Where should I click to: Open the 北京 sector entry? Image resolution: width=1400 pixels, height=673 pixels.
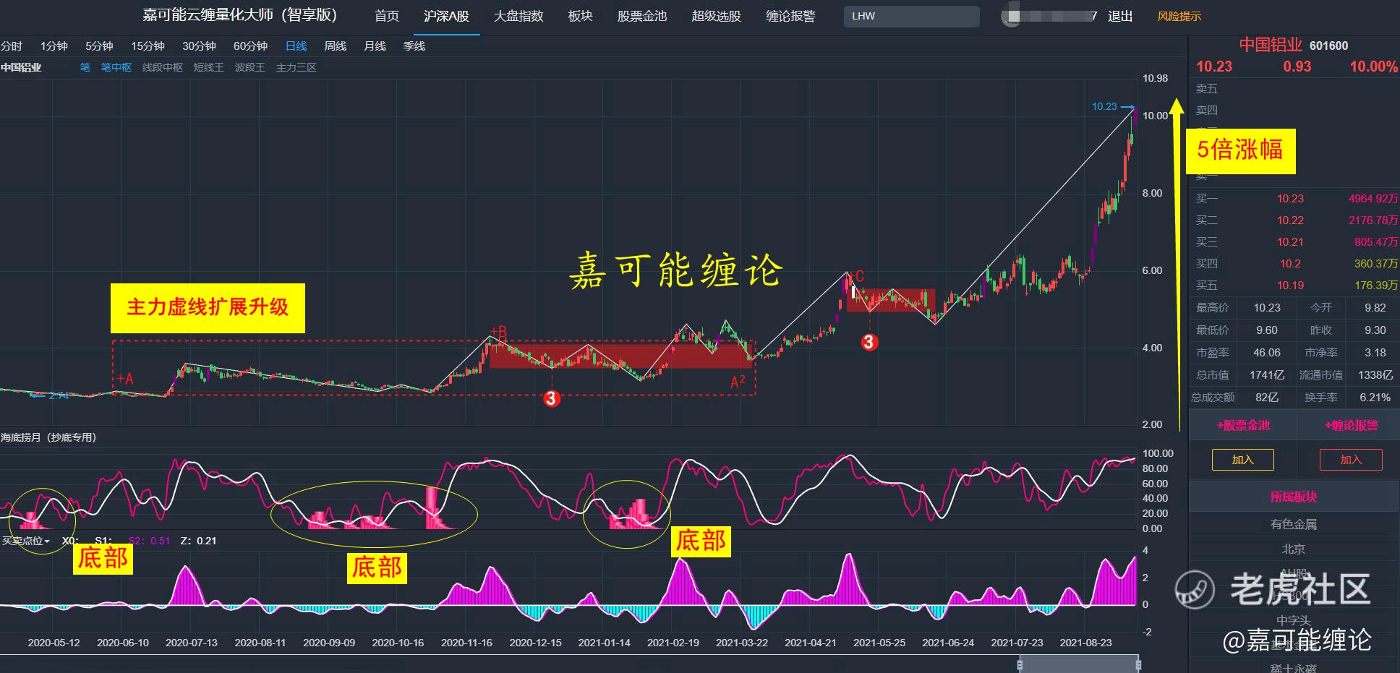(1294, 549)
